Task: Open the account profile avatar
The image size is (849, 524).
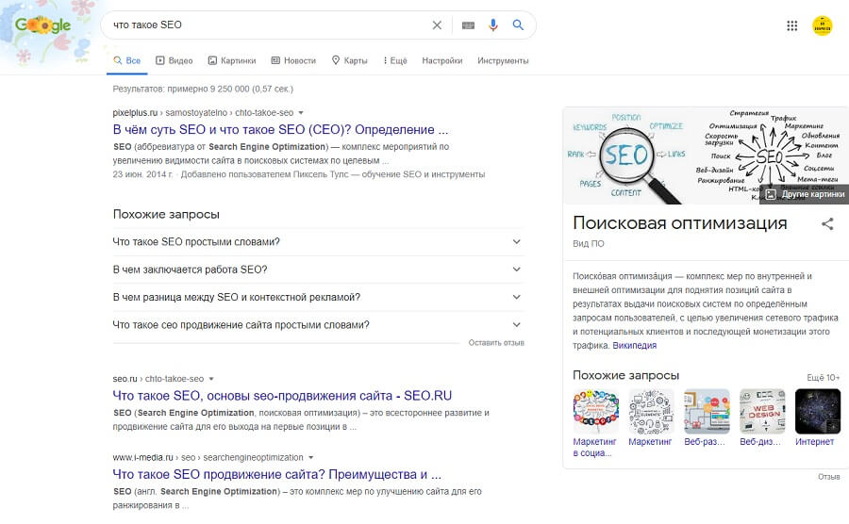Action: click(x=822, y=25)
